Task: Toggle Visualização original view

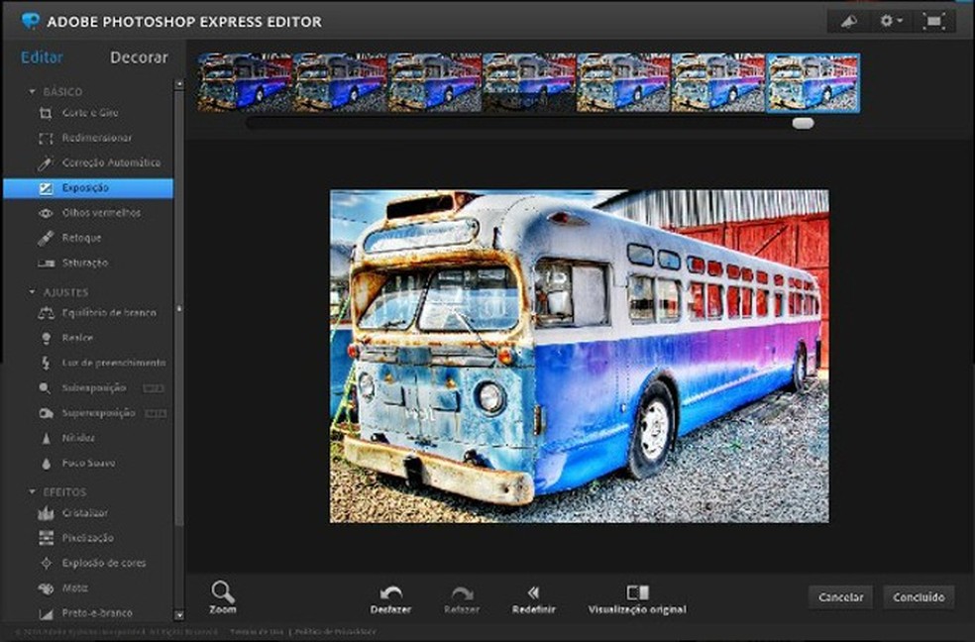Action: pyautogui.click(x=637, y=593)
